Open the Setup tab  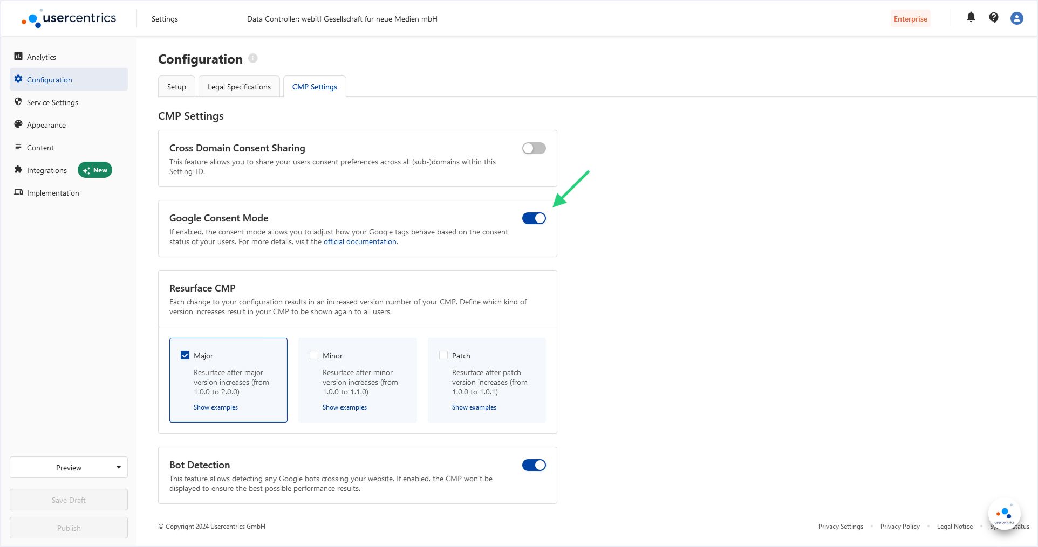pyautogui.click(x=176, y=86)
